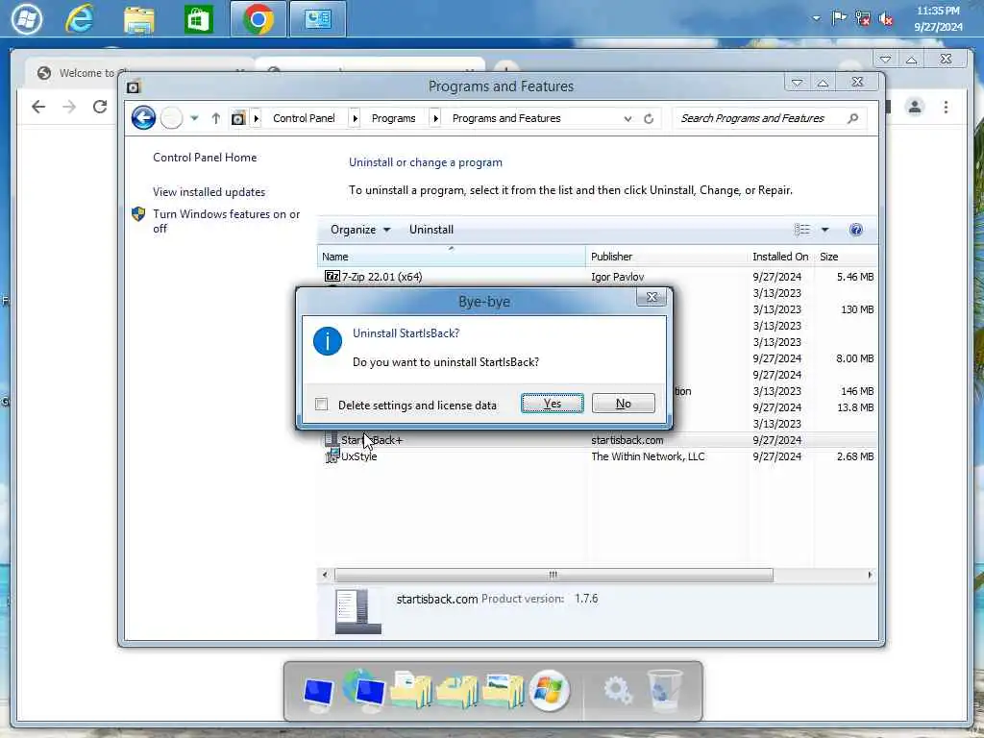
Task: Click publisher The Within Network, LLC
Action: tap(648, 456)
